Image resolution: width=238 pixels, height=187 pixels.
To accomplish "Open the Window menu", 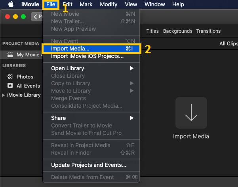I will [155, 4].
